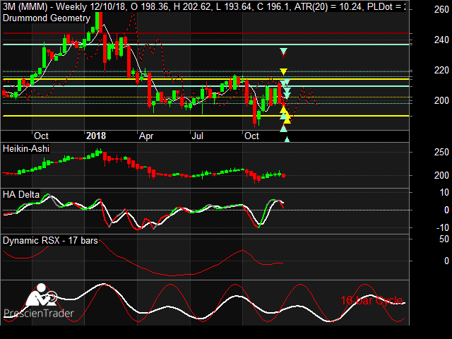Click the 250 label on Heikin-Ashi axis
Image resolution: width=452 pixels, height=339 pixels.
[441, 153]
